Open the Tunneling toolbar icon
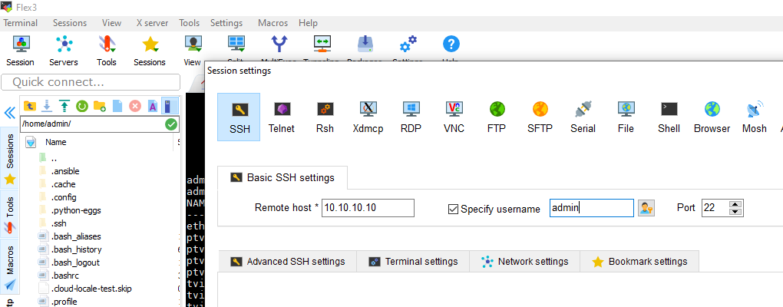 322,44
